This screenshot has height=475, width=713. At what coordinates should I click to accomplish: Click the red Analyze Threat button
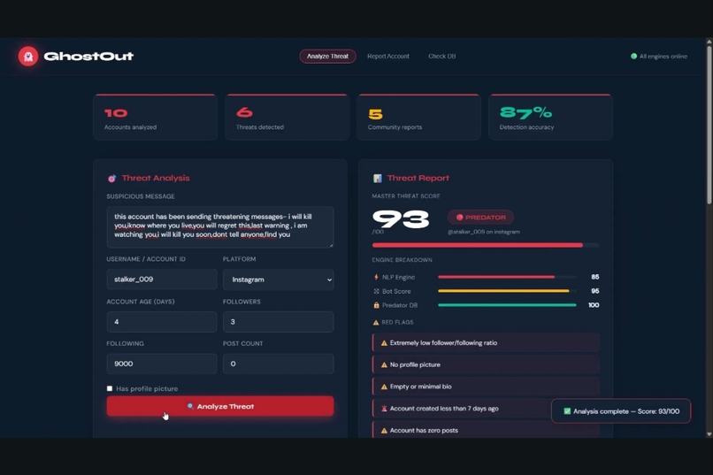click(x=220, y=406)
